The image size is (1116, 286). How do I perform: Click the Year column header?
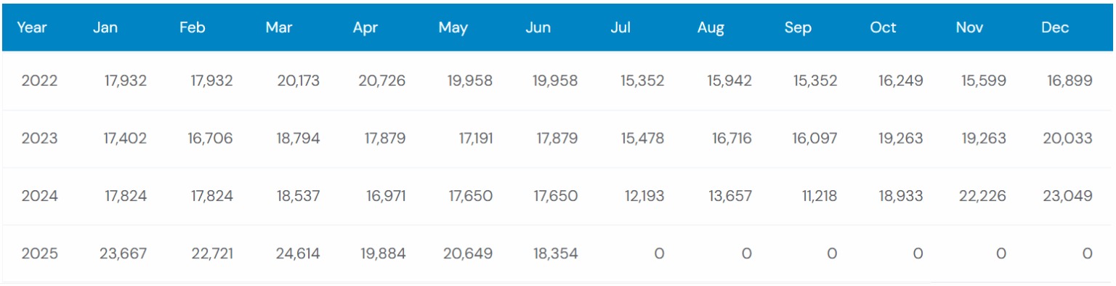pyautogui.click(x=32, y=28)
